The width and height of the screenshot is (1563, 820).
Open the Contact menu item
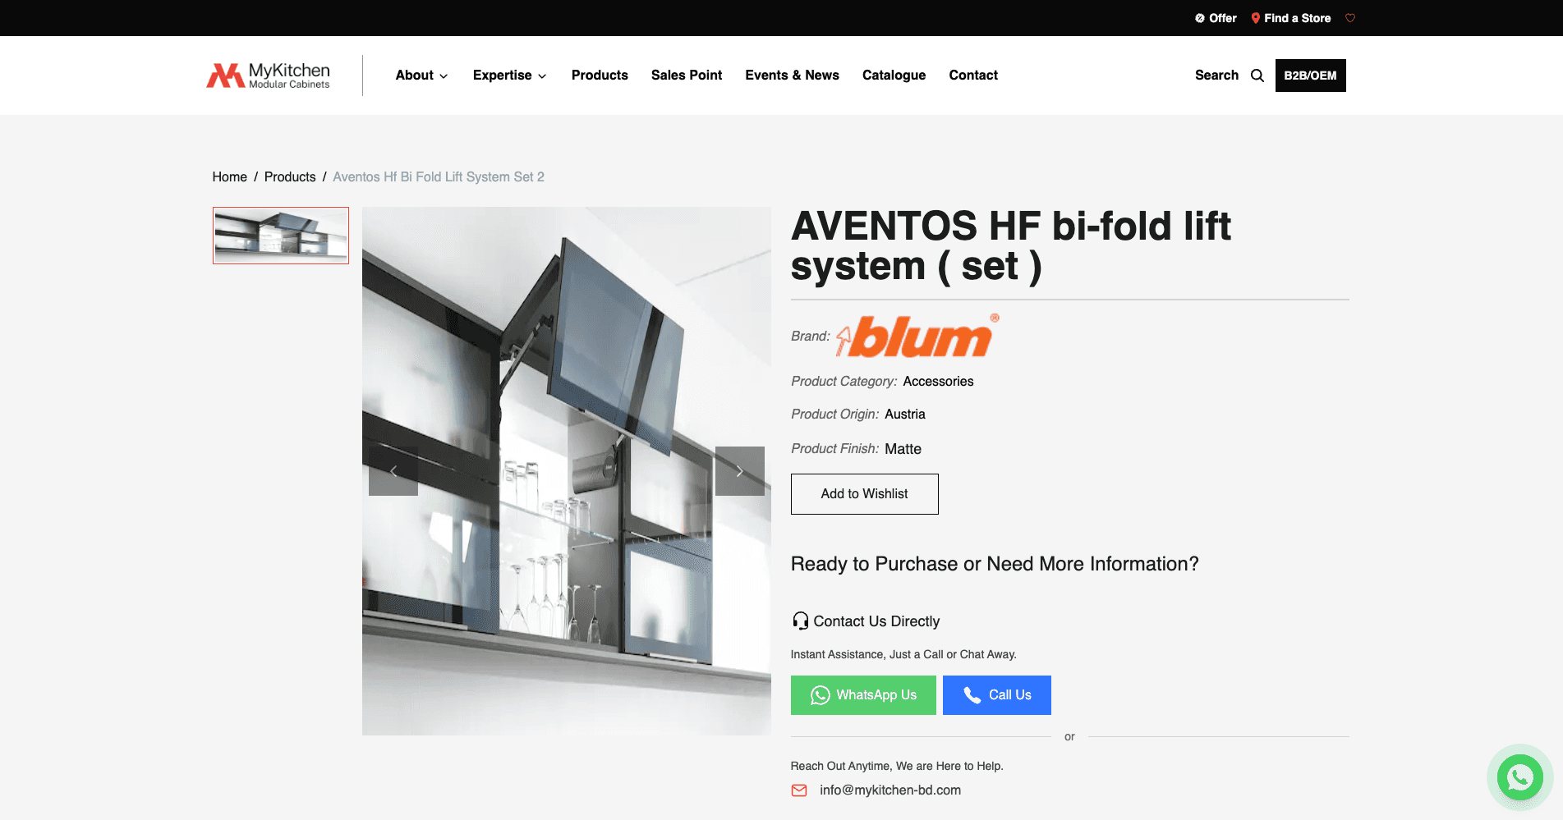(x=973, y=76)
